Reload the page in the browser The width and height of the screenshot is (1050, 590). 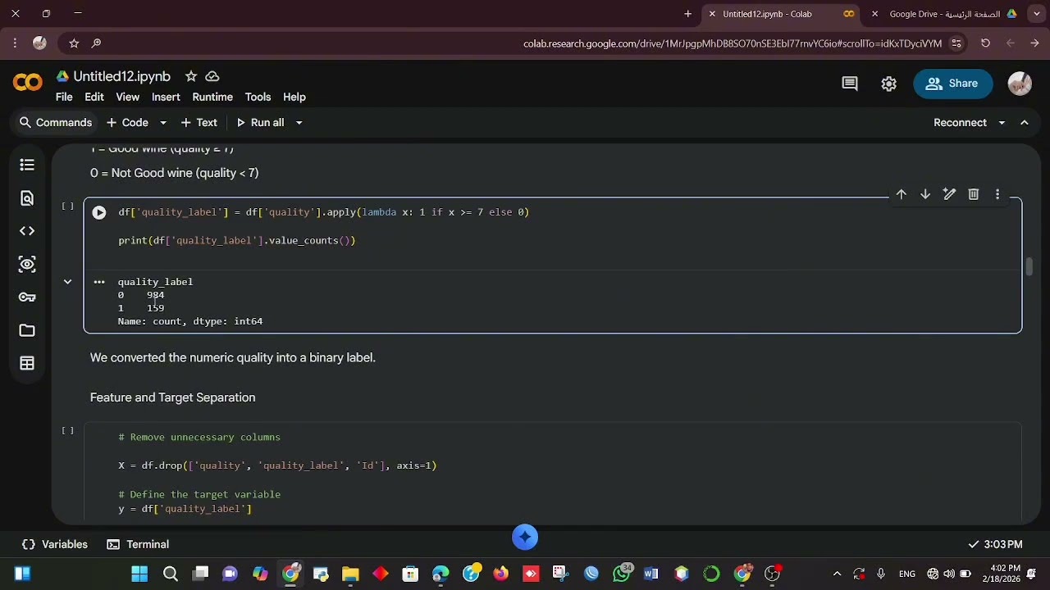[x=986, y=43]
